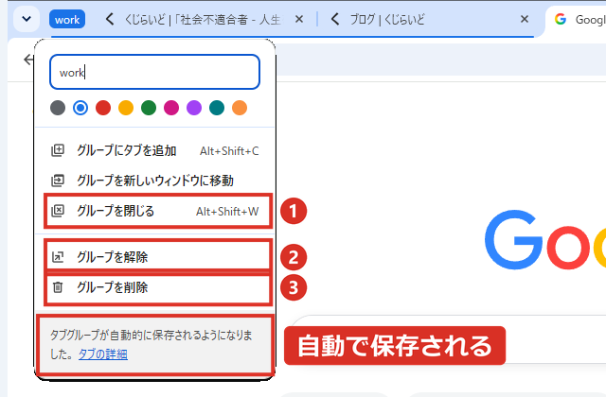Click the back arrow in the browser toolbar
Viewport: 606px width, 397px height.
28,60
